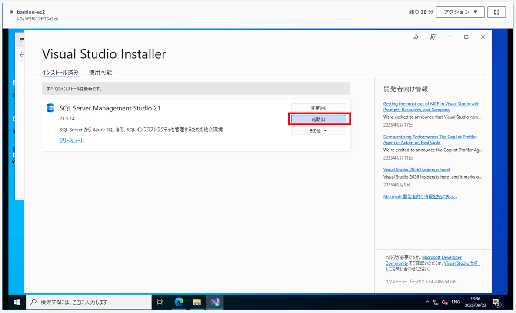
Task: Open 'Democratizing Performance' Copilot Profiler article
Action: tap(430, 140)
